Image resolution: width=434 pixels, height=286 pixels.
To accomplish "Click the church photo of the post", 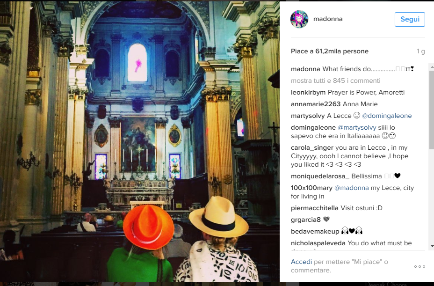I will pos(140,142).
